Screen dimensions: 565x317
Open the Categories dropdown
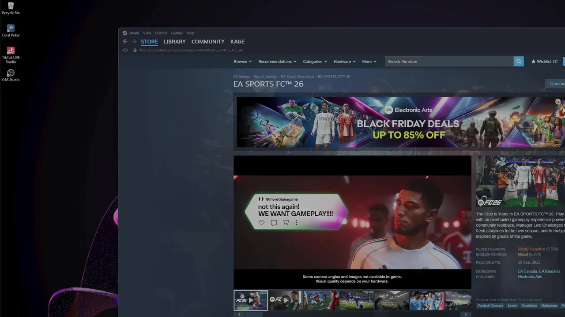click(x=315, y=62)
